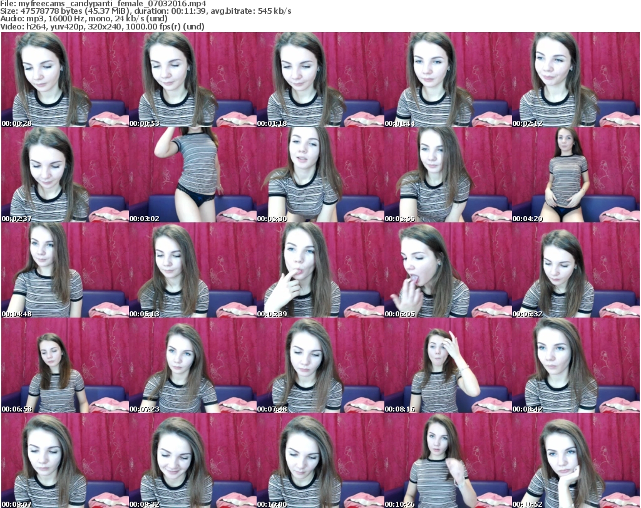Select the thumbnail stamped 00:07:23
Image resolution: width=641 pixels, height=508 pixels.
pyautogui.click(x=193, y=366)
